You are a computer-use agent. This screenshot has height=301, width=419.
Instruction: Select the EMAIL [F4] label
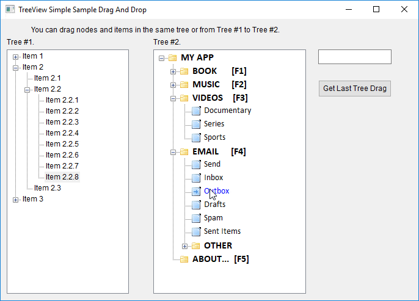tap(219, 151)
